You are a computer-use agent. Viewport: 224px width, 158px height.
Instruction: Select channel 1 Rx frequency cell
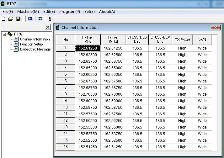88,48
